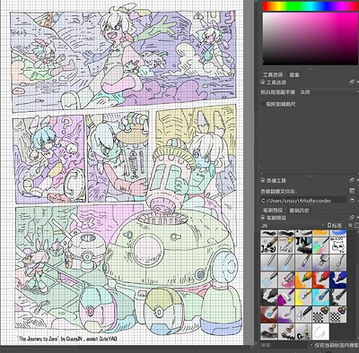Pick the black speckled flat brush preset
The width and height of the screenshot is (359, 353).
point(338,297)
